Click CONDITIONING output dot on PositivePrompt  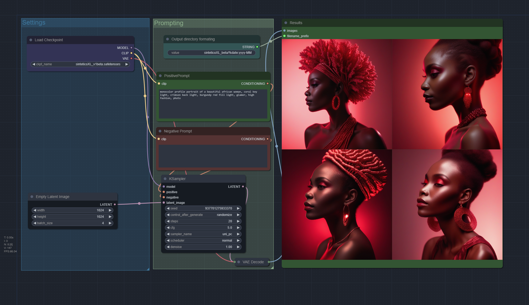(267, 83)
